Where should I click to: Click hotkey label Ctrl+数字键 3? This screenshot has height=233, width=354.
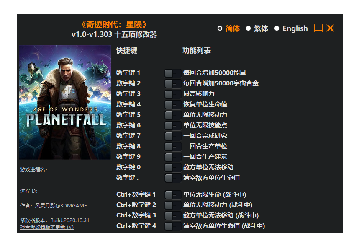click(136, 215)
